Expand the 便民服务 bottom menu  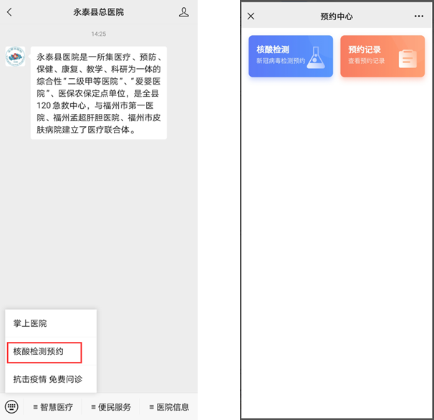pyautogui.click(x=110, y=407)
